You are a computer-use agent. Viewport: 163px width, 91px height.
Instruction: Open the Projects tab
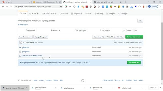[76, 13]
